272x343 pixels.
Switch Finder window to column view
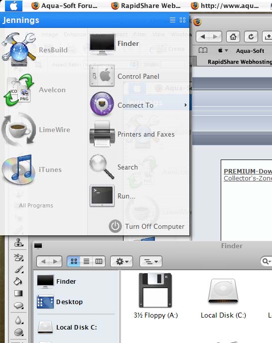99,261
